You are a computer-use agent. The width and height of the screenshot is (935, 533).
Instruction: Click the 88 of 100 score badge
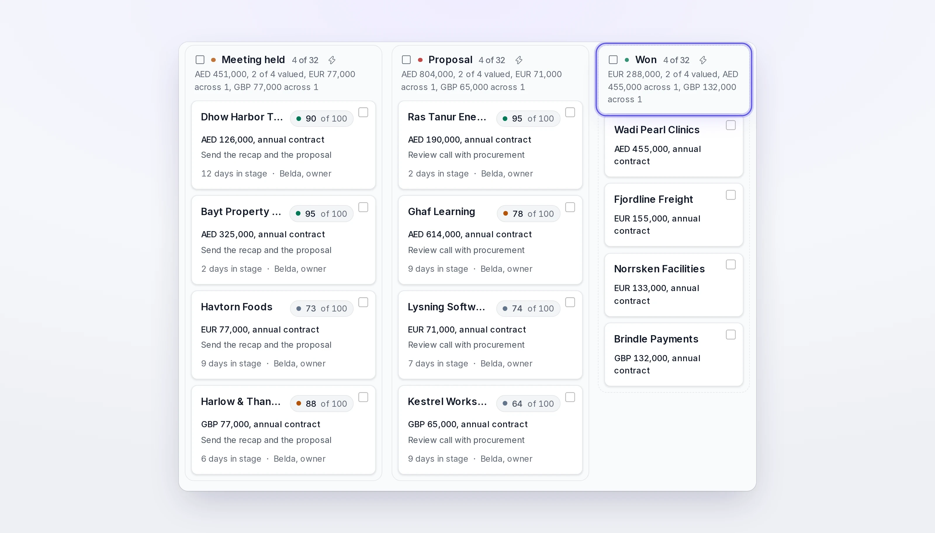(322, 404)
